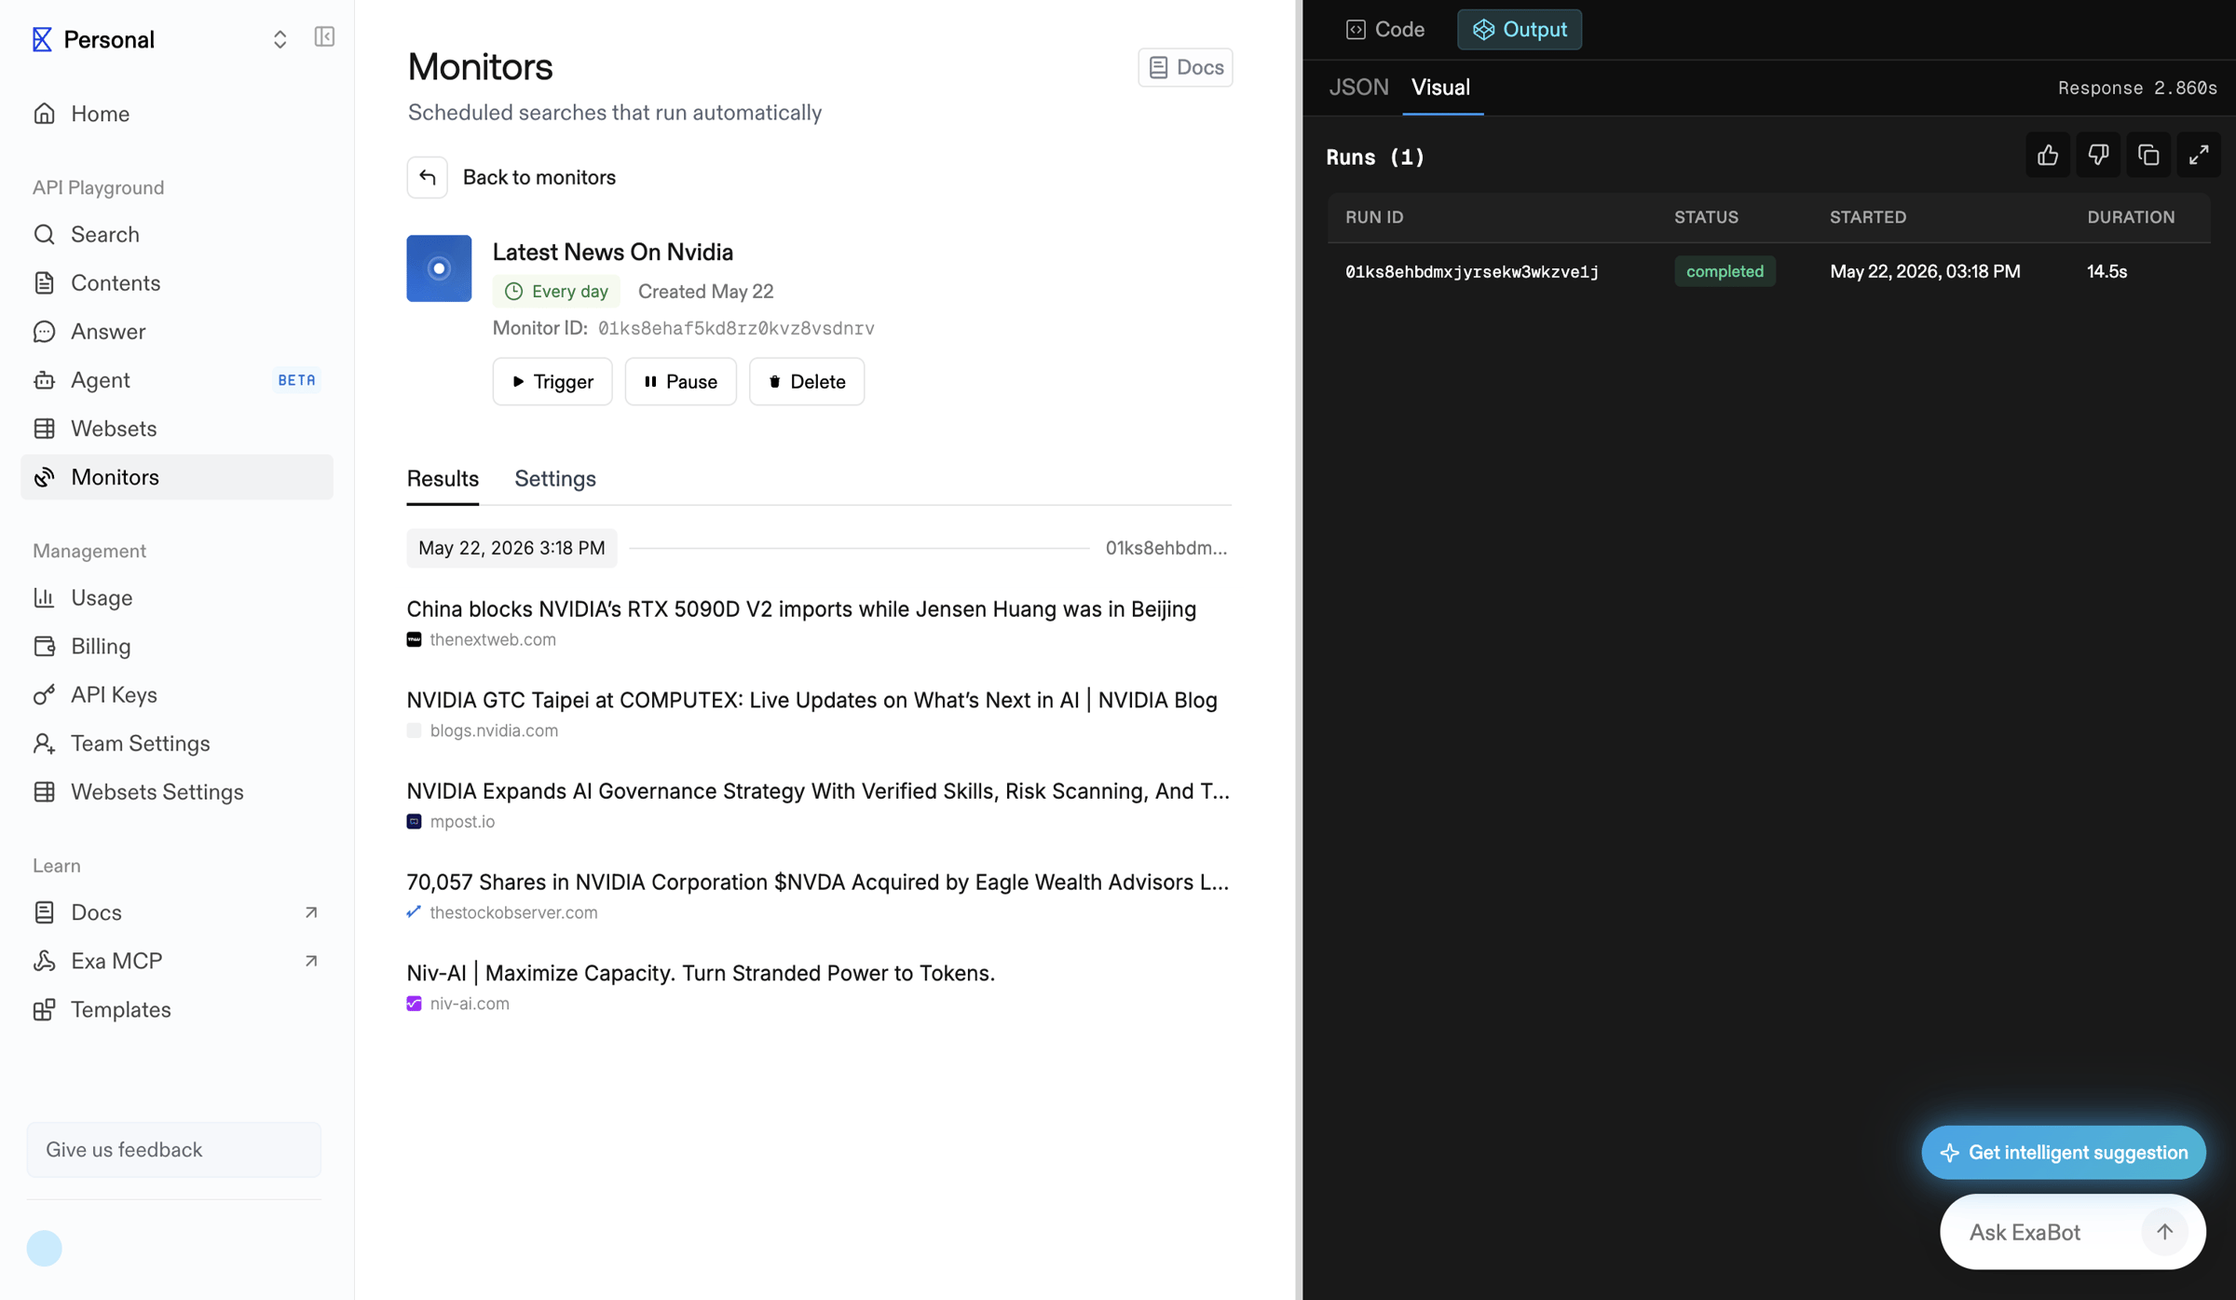This screenshot has height=1300, width=2236.
Task: Click the thumbs up icon
Action: 2048,155
